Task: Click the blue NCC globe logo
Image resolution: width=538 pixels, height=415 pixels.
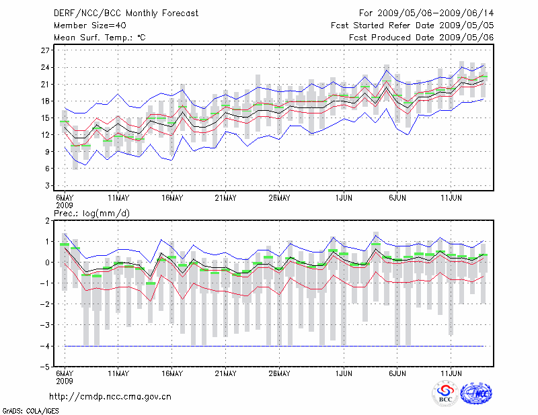Action: click(477, 393)
